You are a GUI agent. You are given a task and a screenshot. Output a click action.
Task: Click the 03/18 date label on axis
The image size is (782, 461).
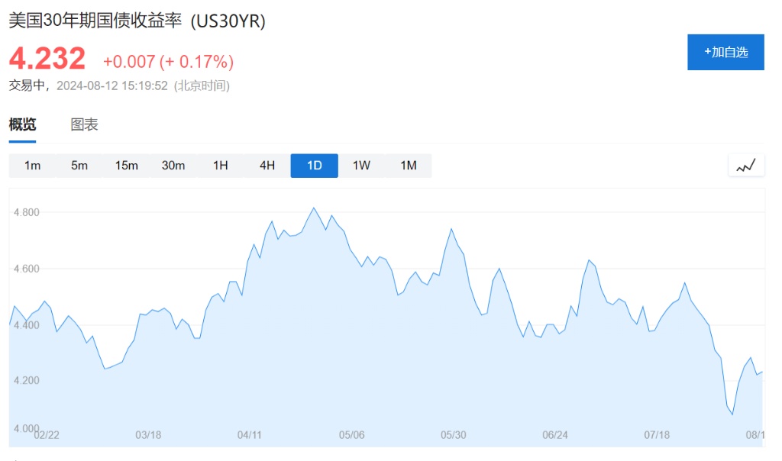point(147,435)
